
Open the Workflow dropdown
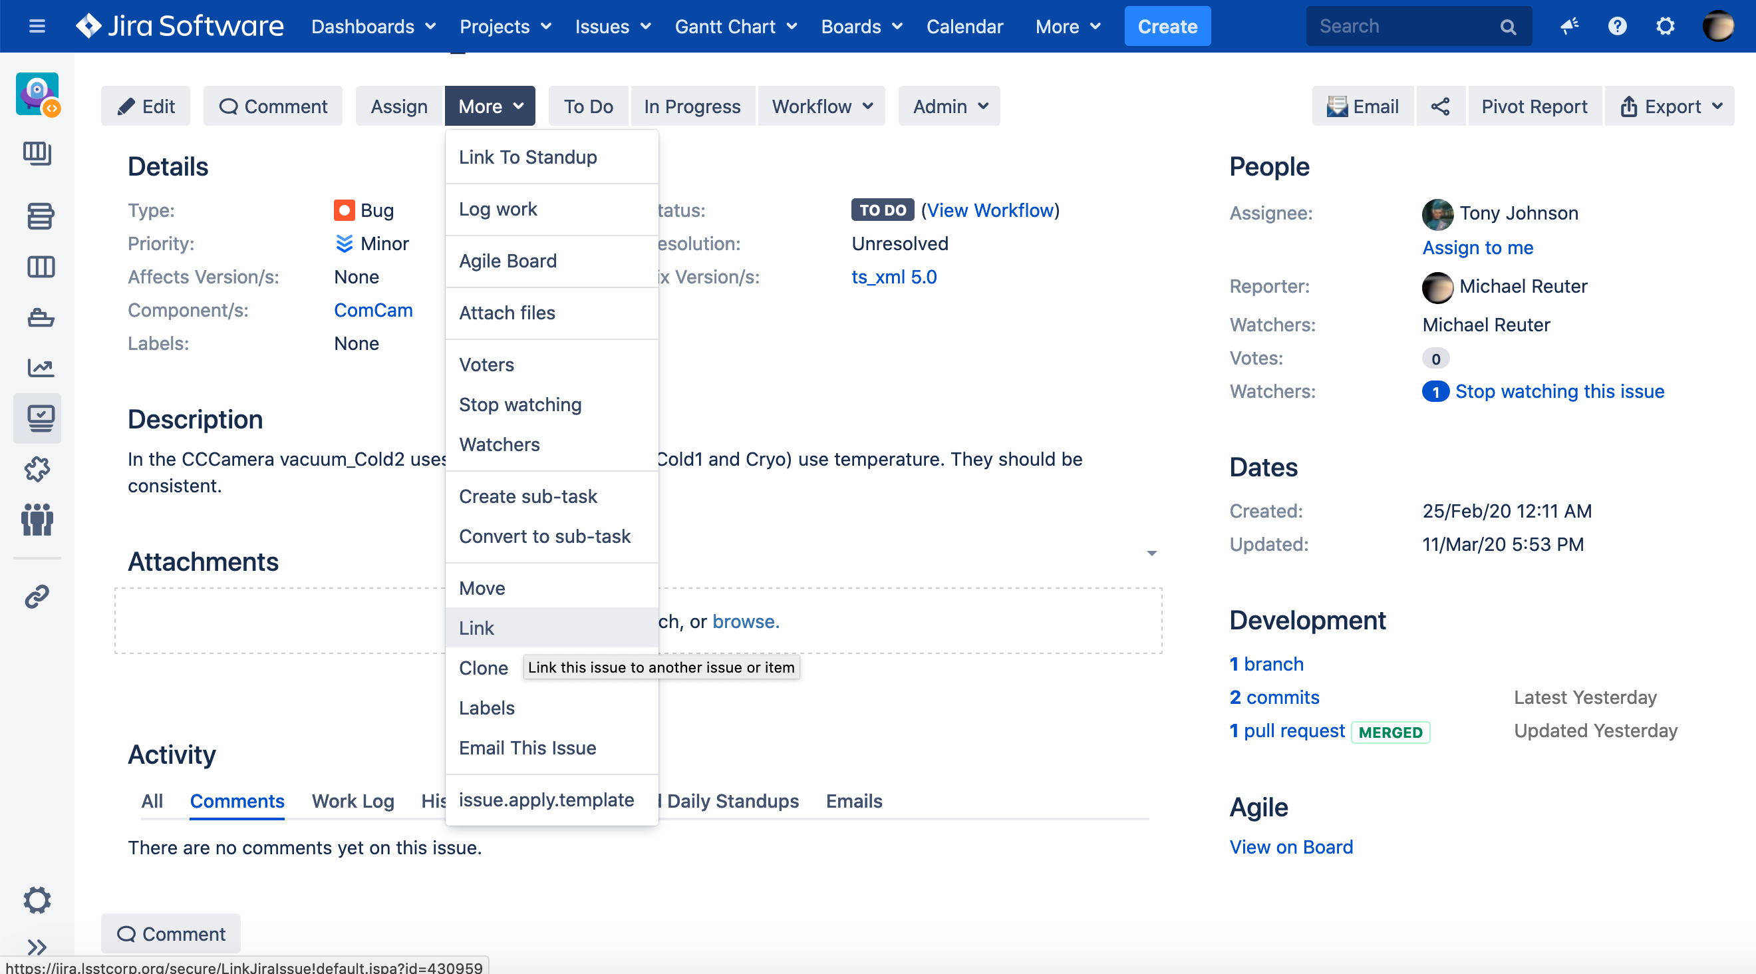(821, 106)
